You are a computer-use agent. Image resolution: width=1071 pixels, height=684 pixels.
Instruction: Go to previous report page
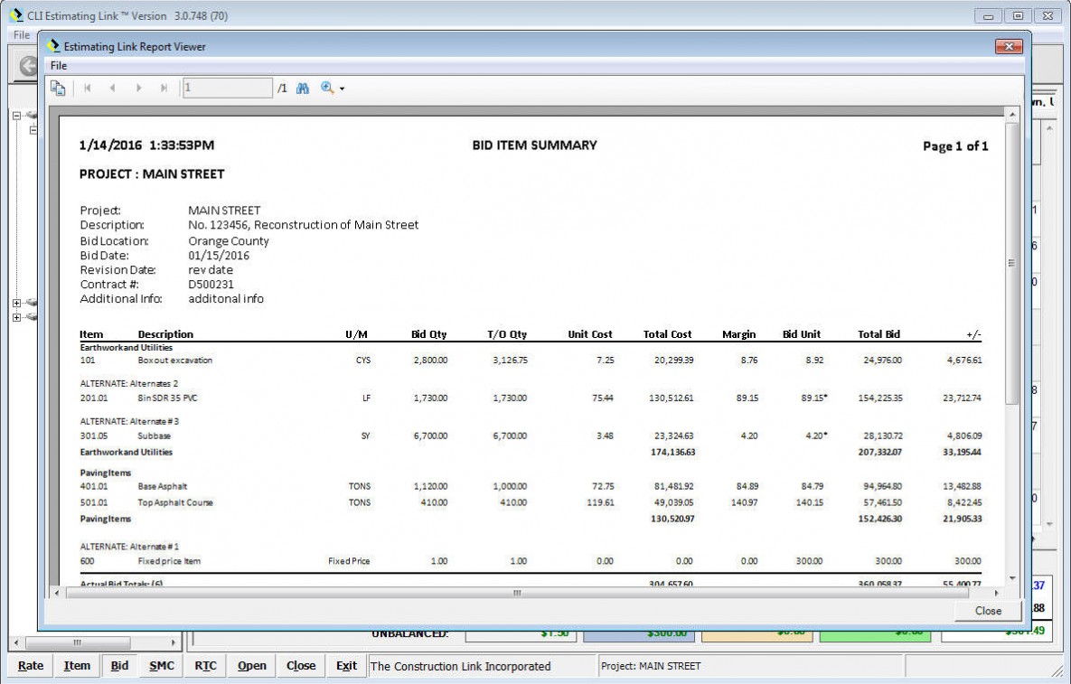[x=113, y=88]
